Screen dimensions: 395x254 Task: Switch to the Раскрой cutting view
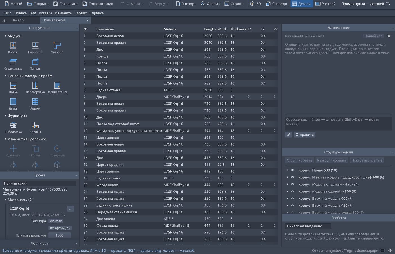[x=326, y=4]
